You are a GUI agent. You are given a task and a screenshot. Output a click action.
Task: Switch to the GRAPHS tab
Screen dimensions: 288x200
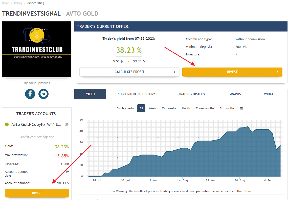click(235, 94)
